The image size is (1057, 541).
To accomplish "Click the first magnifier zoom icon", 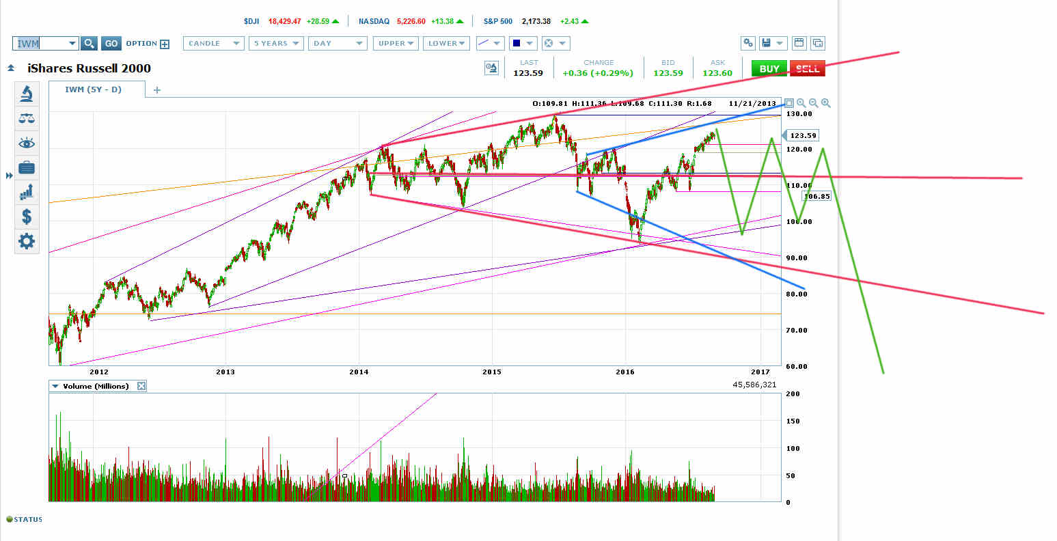I will pos(801,103).
